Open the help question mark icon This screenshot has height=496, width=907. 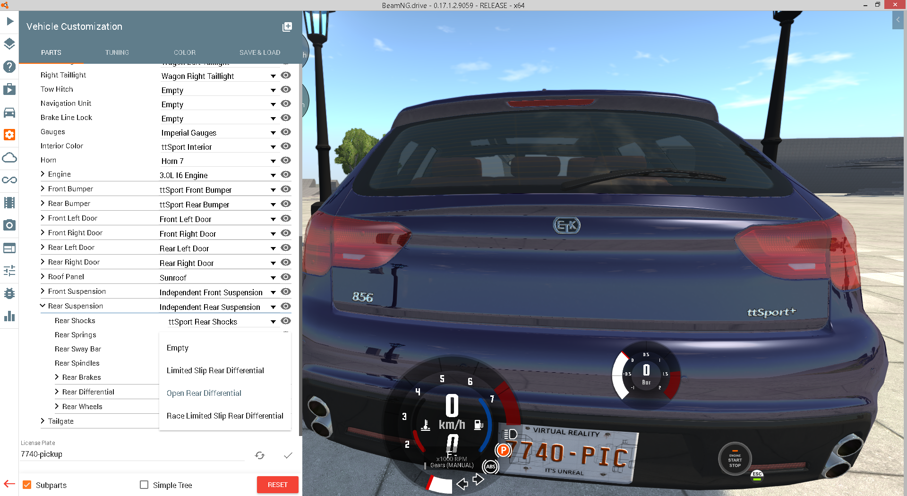click(9, 67)
